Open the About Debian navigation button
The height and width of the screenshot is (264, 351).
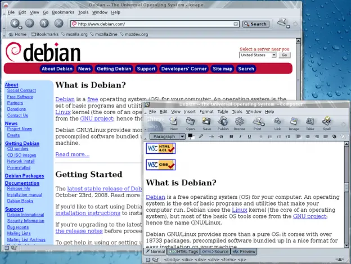57,69
